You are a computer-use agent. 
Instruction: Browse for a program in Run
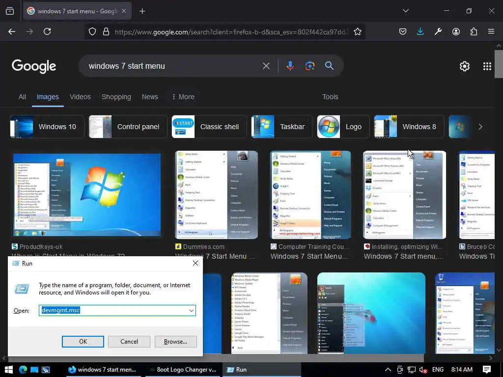coord(175,342)
